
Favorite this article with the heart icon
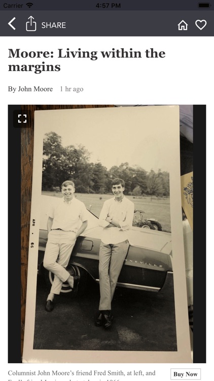coord(201,25)
